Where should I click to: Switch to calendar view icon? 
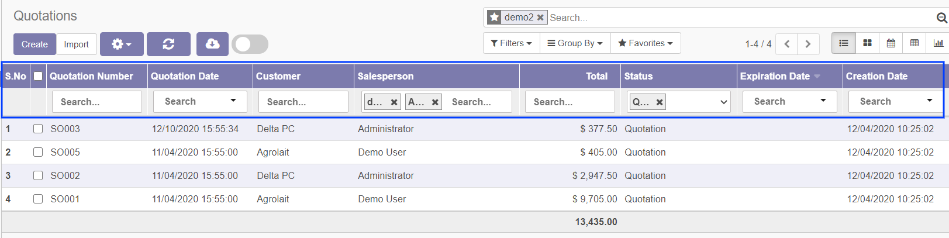pos(891,43)
